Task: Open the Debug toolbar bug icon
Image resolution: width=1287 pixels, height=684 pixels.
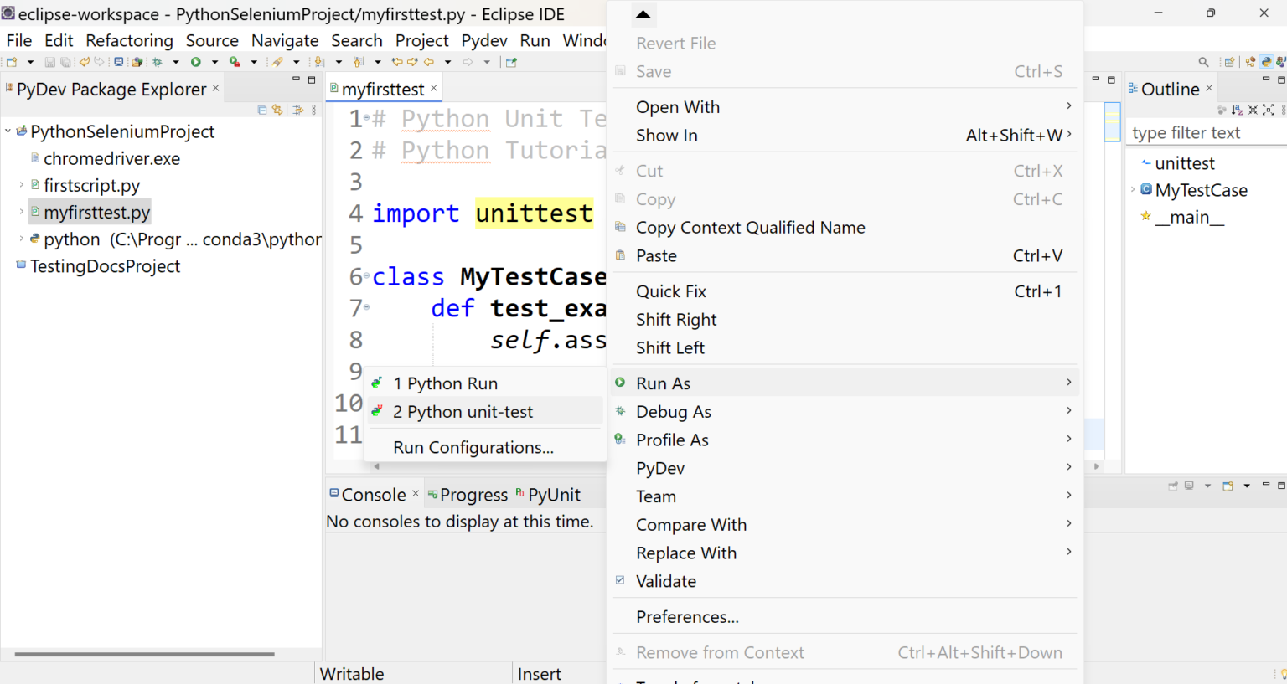Action: tap(157, 62)
